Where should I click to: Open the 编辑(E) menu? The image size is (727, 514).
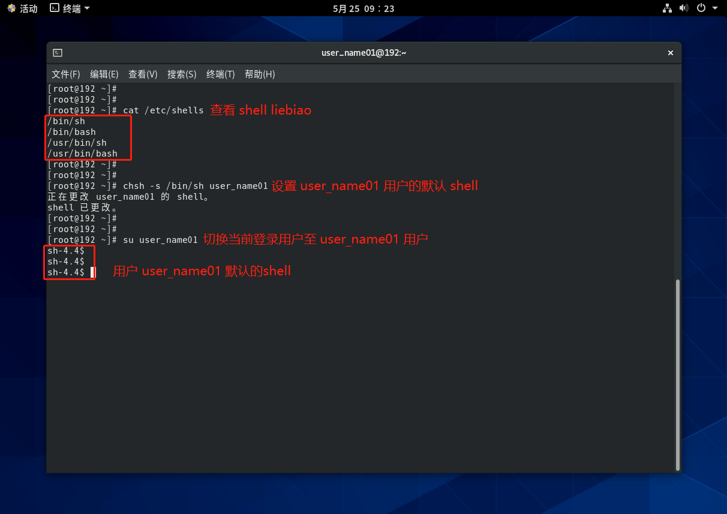tap(104, 74)
